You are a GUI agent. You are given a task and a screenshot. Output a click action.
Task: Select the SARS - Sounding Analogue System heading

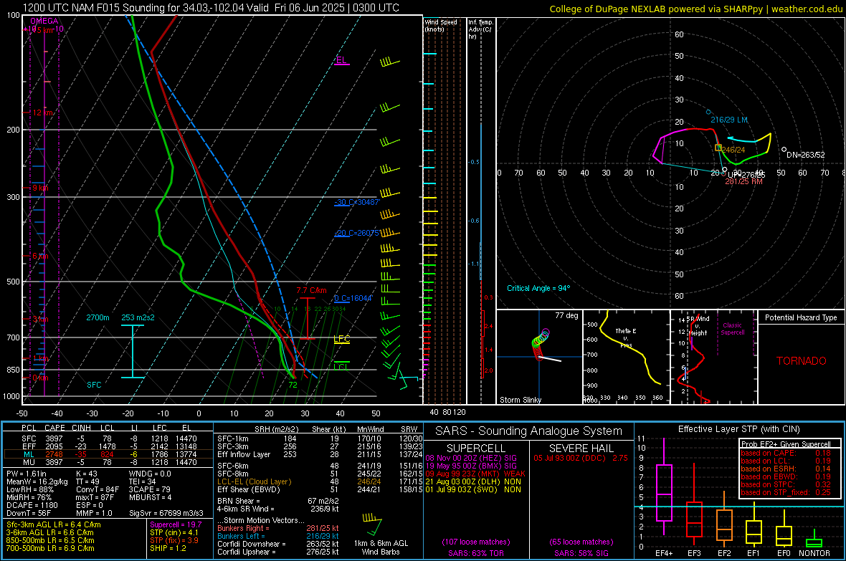(529, 431)
